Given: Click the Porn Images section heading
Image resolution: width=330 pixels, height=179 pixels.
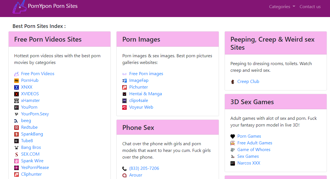Looking at the screenshot, I should pos(141,39).
